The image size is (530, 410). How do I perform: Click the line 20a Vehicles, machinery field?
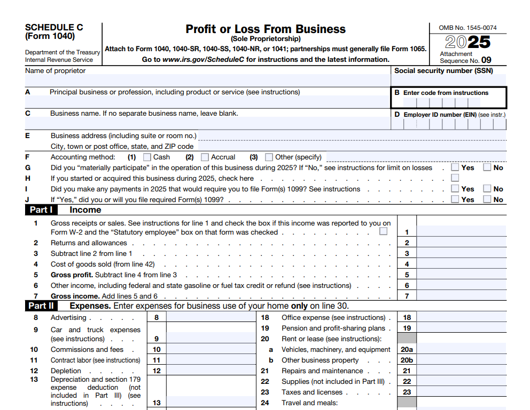(x=462, y=349)
